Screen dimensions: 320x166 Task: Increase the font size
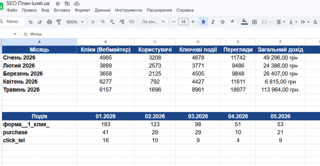(x=193, y=22)
